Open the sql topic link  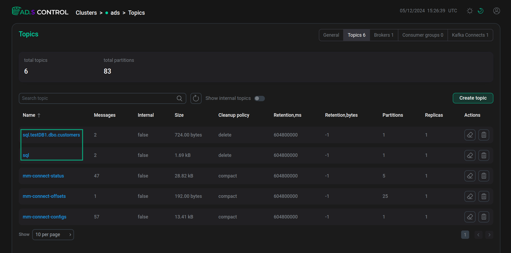click(x=26, y=155)
